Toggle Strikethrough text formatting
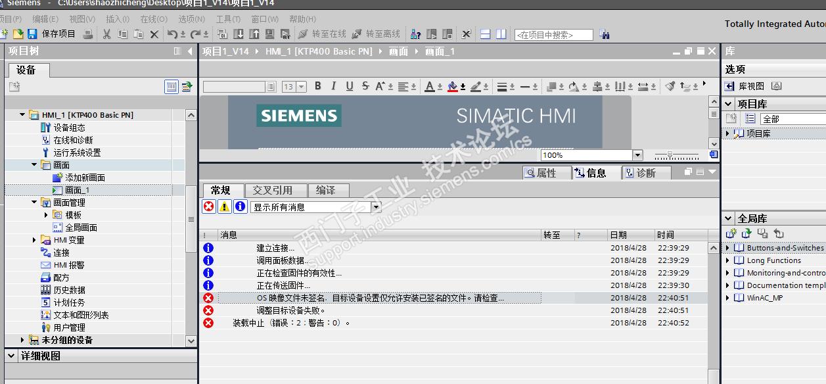826x384 pixels. click(366, 86)
